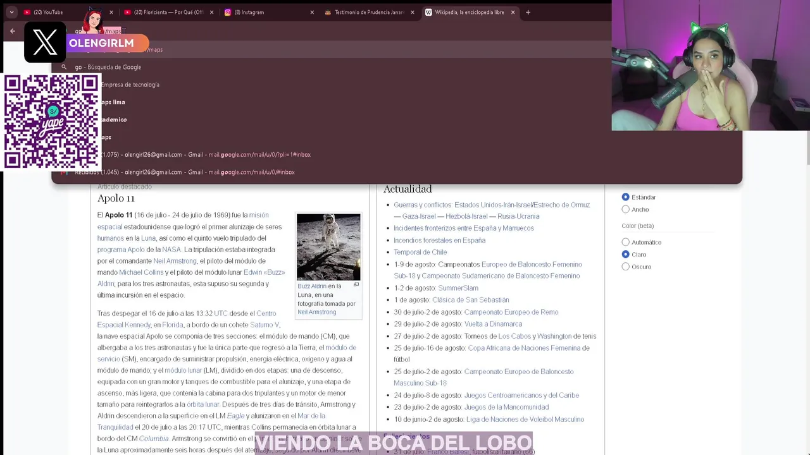This screenshot has height=455, width=810.
Task: Open the Florida link
Action: 173,325
